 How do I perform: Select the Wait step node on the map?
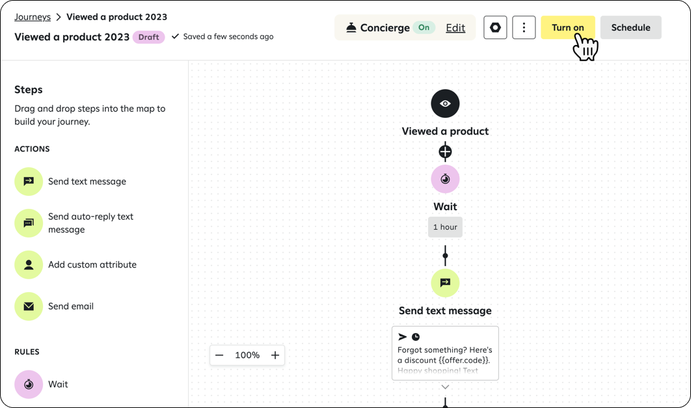[445, 179]
